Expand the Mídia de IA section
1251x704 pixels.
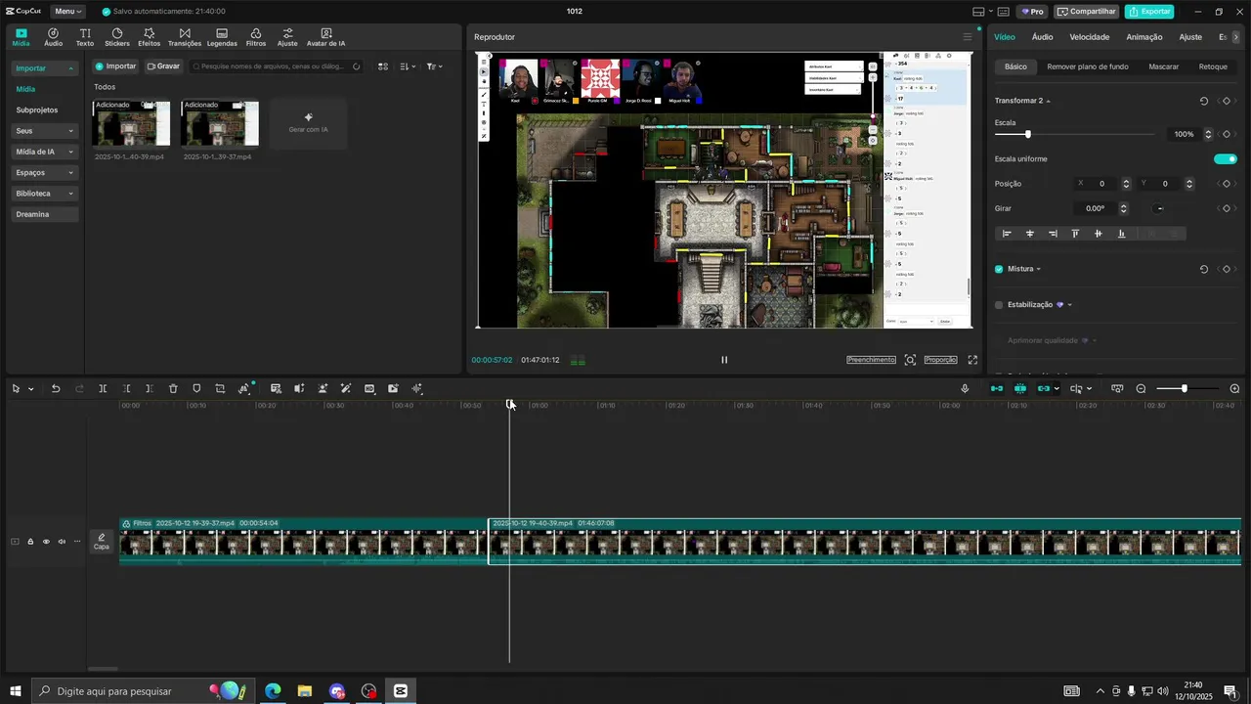click(x=44, y=152)
